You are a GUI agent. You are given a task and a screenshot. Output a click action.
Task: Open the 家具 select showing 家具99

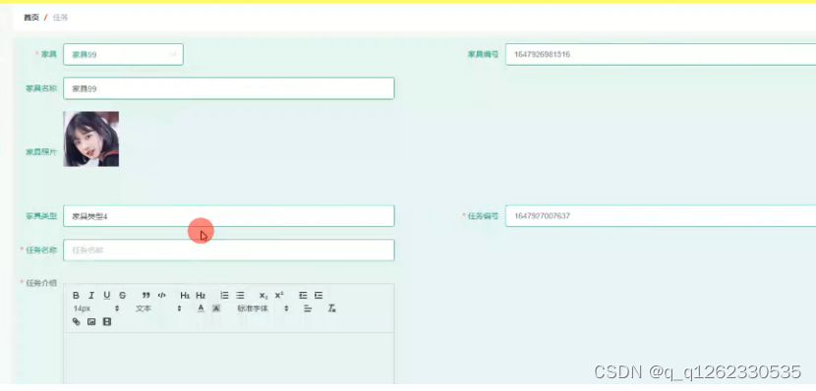click(x=123, y=55)
